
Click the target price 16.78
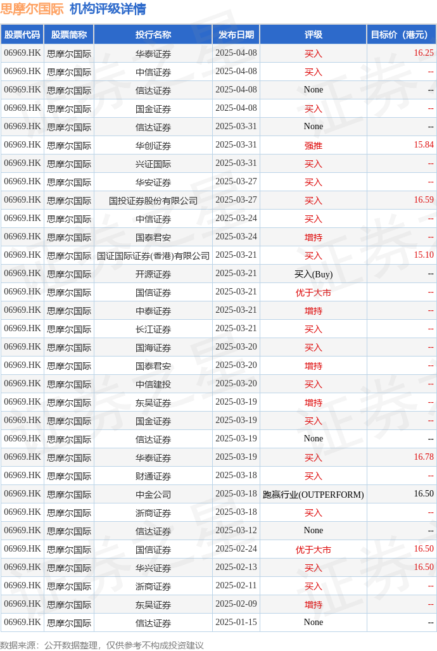(424, 457)
